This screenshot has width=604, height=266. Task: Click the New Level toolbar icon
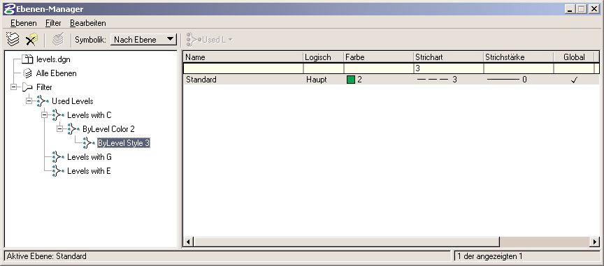pos(13,39)
